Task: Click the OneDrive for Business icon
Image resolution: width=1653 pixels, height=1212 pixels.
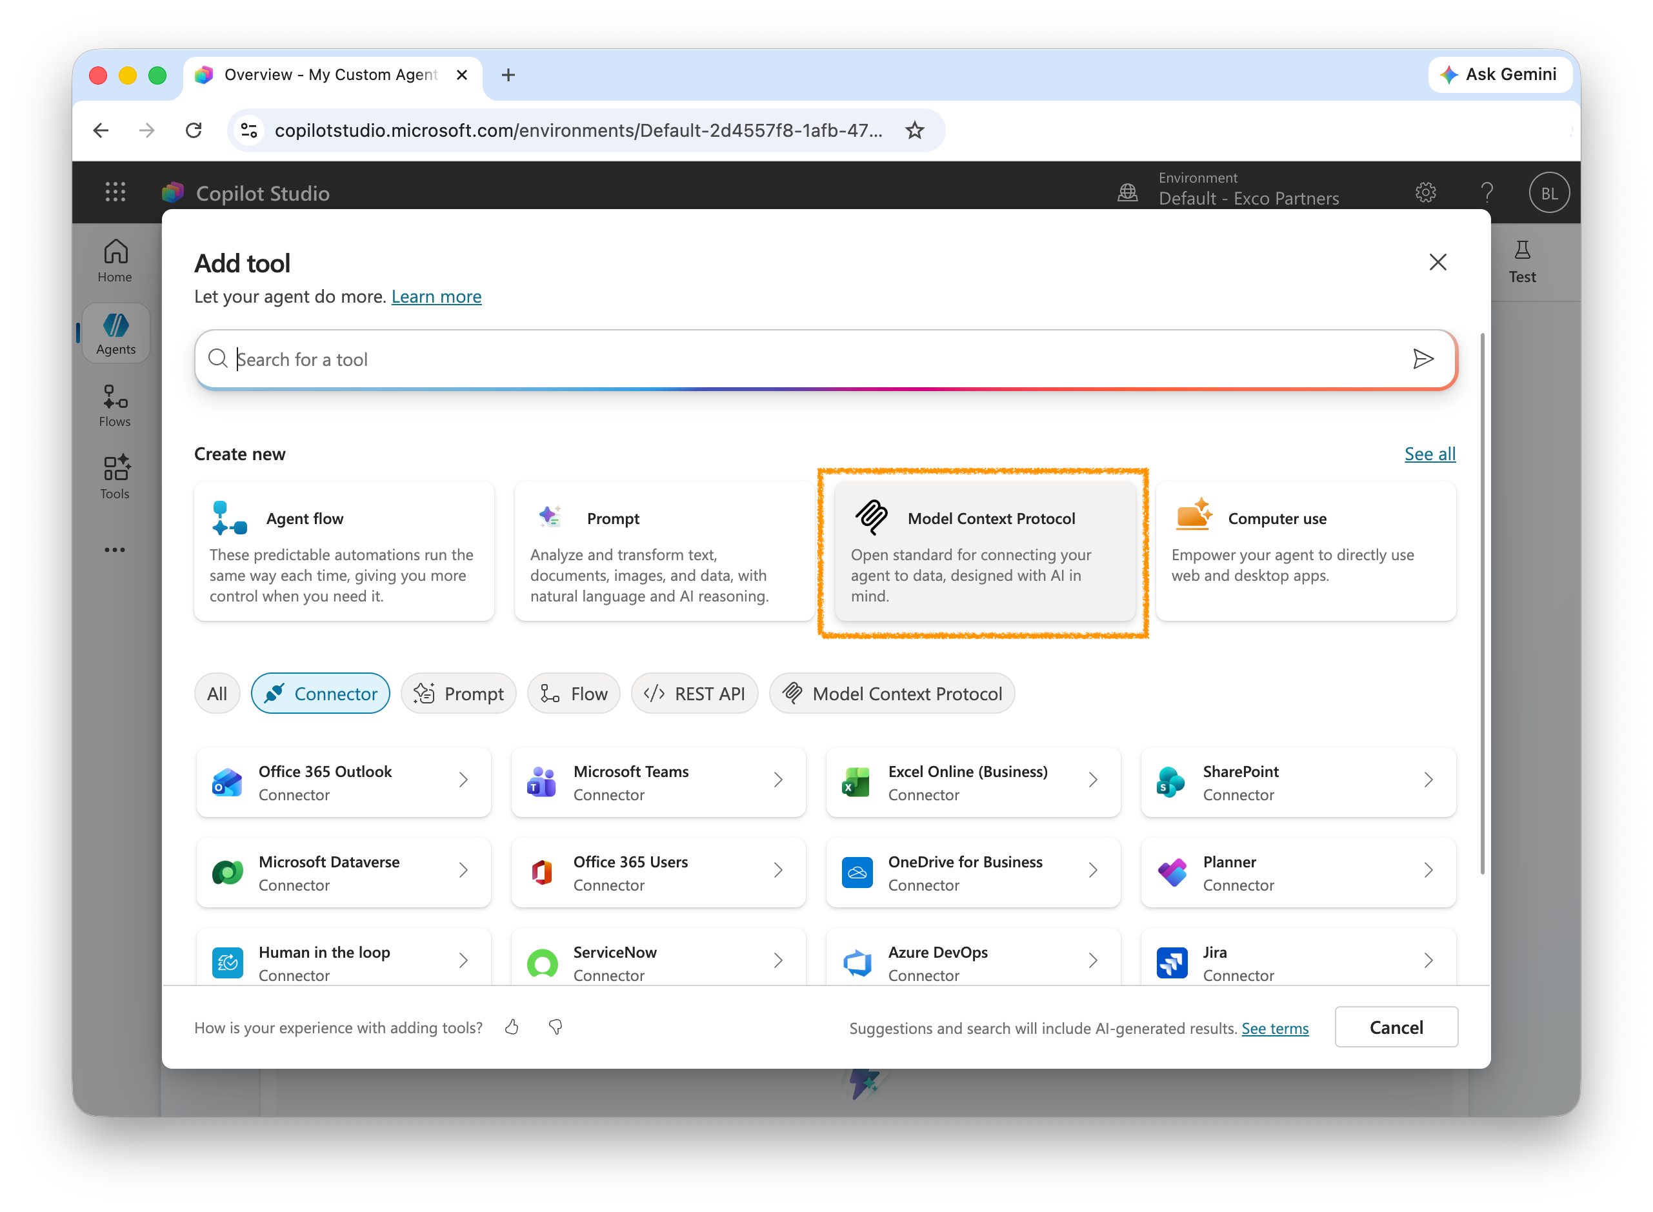Action: pyautogui.click(x=857, y=873)
